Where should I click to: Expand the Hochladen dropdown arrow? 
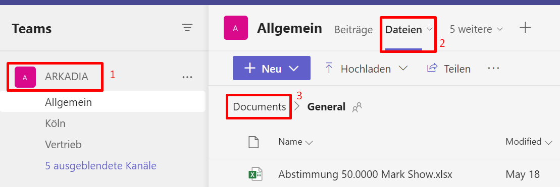[x=403, y=68]
